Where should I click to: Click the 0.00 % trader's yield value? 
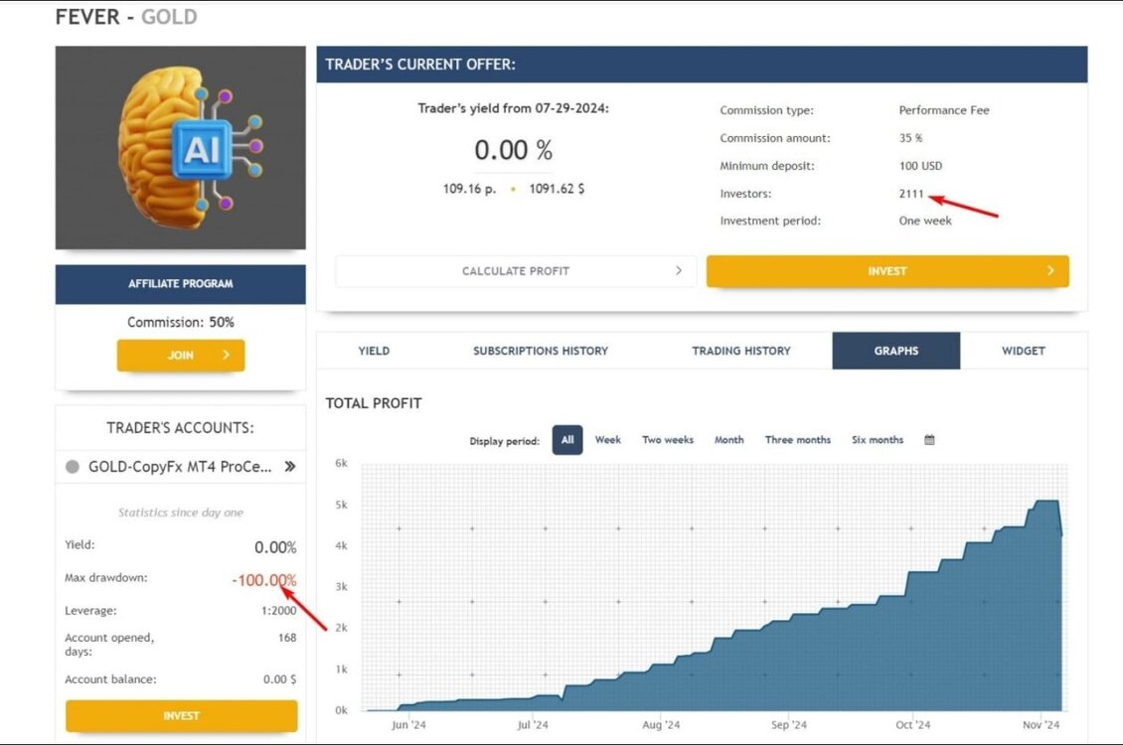513,150
